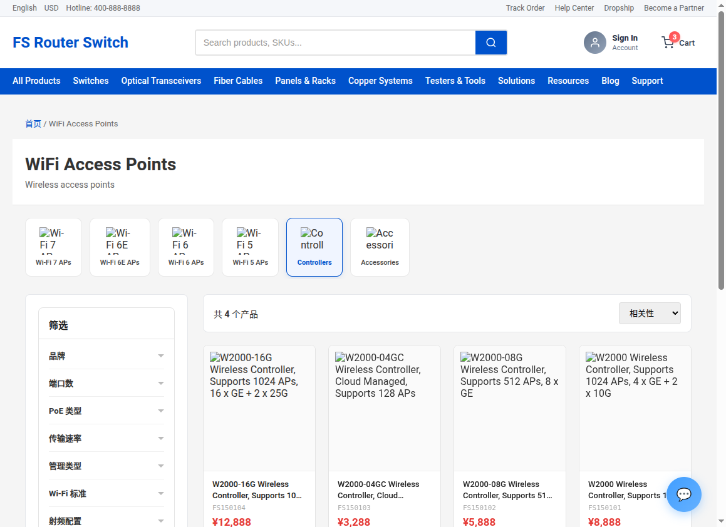Select the Controllers category

tap(314, 247)
